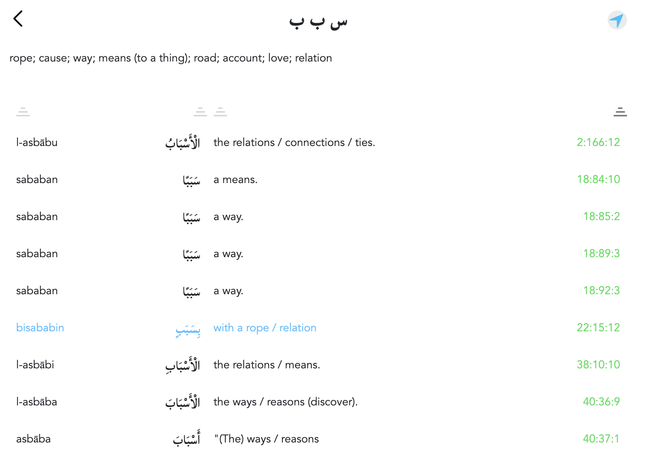Sort by translation column icon
The image size is (650, 461).
(220, 112)
